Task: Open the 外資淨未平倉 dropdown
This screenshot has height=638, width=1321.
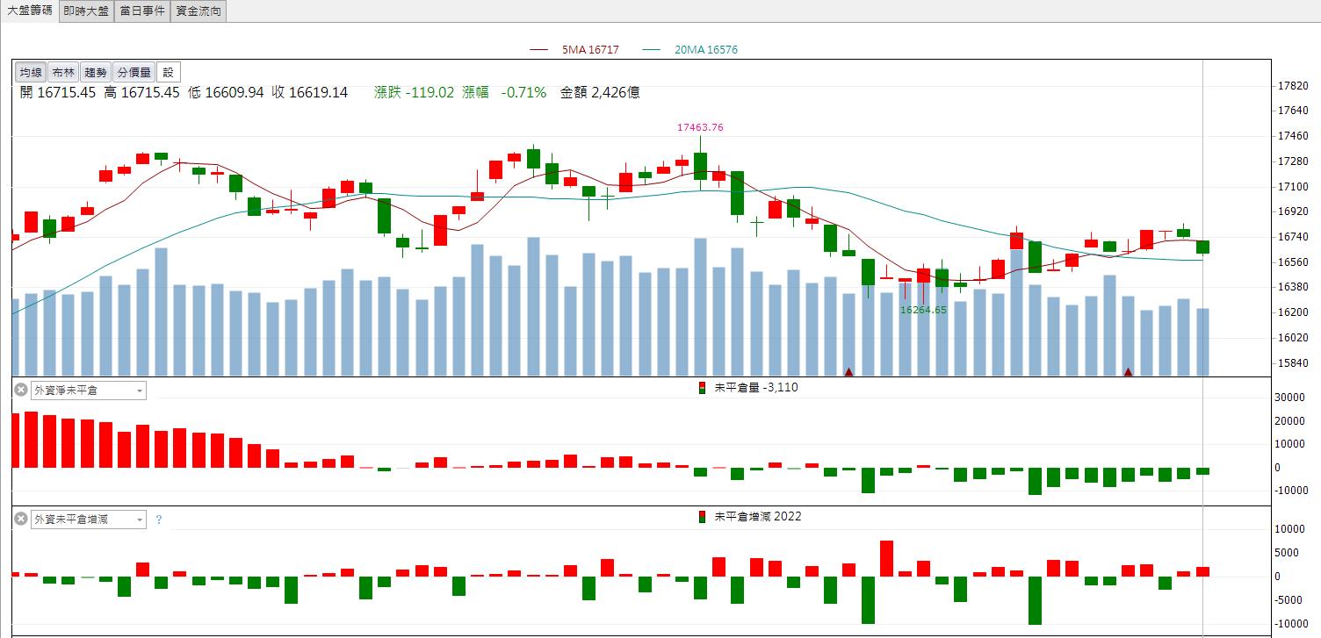Action: tap(89, 390)
